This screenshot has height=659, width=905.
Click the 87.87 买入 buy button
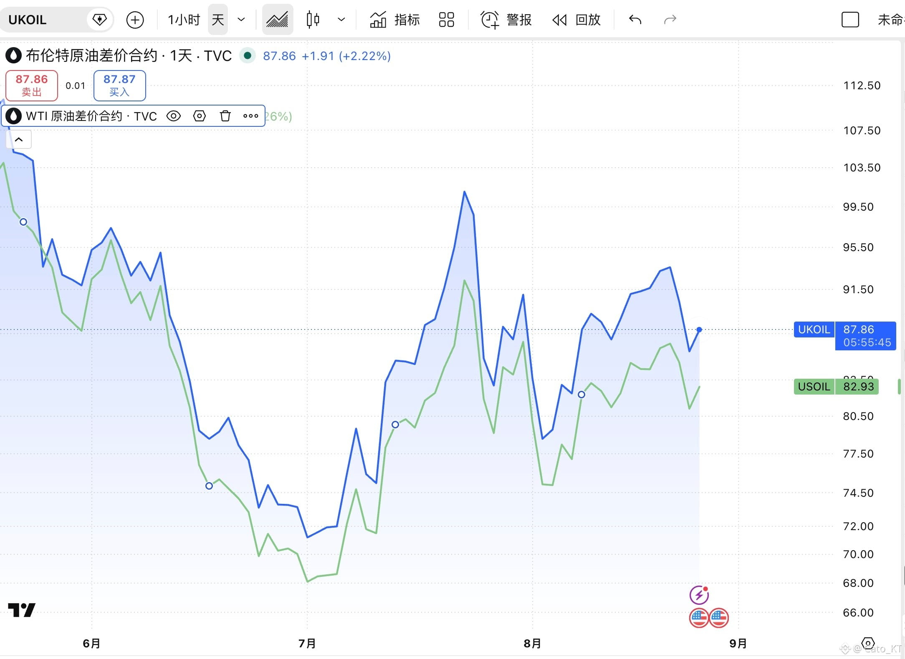(x=119, y=86)
